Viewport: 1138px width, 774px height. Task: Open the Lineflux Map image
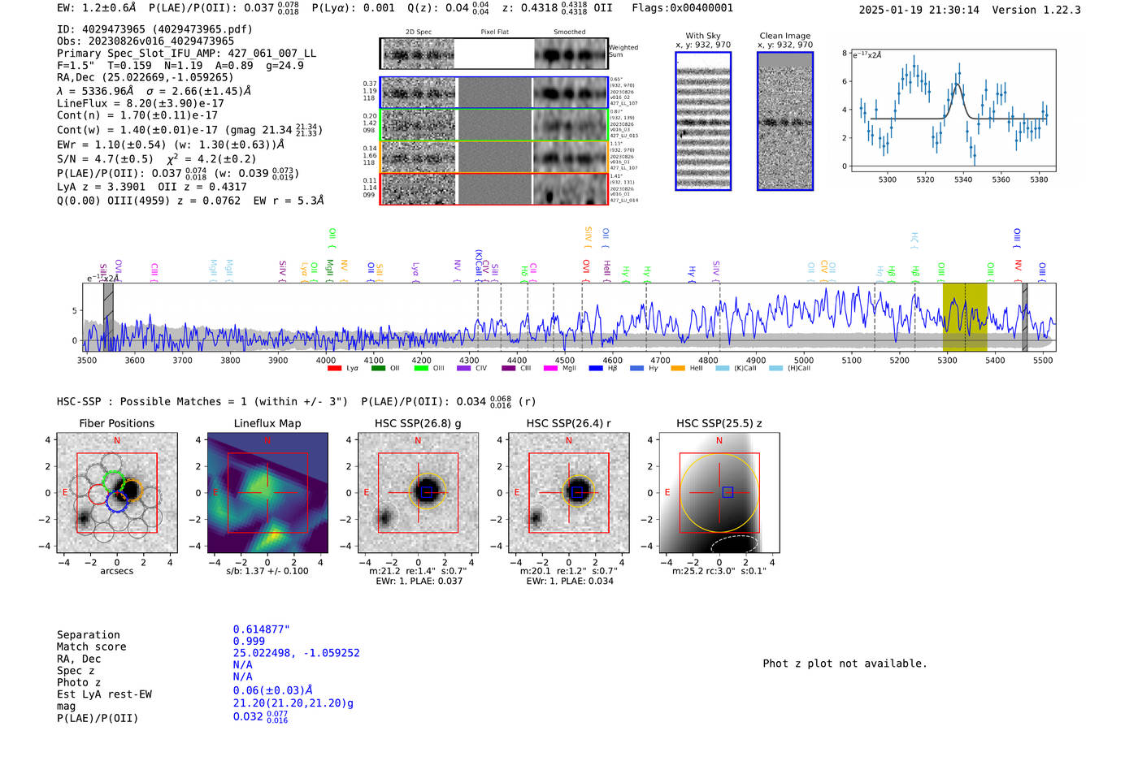click(267, 493)
